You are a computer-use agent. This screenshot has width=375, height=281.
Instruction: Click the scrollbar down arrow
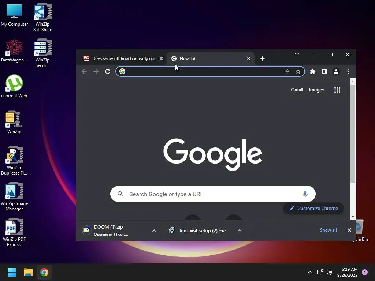pos(353,217)
